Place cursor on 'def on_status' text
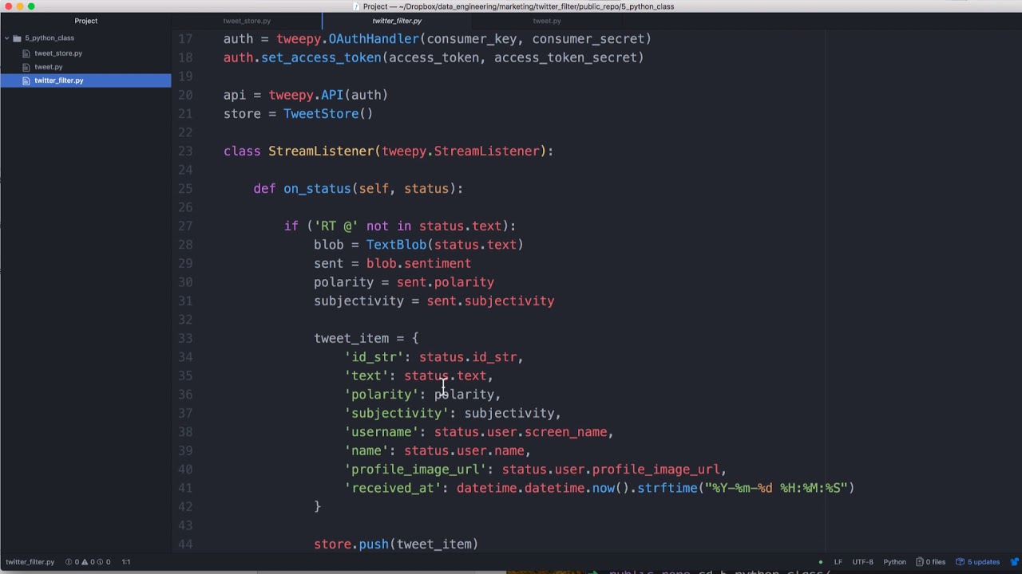The image size is (1022, 574). tap(302, 189)
